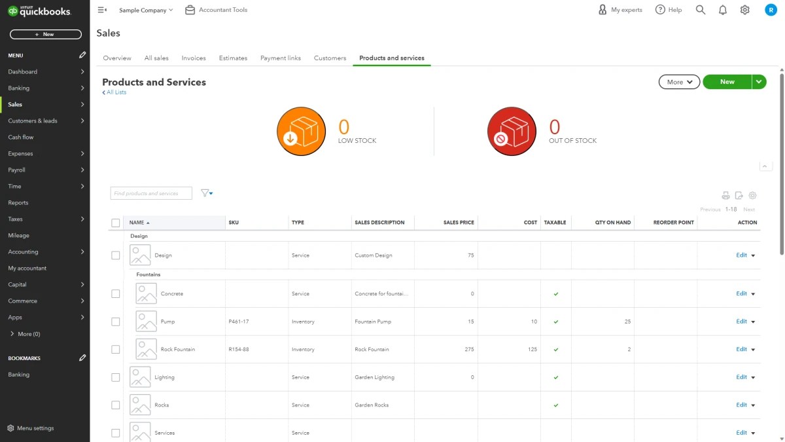Click the Low Stock orange box icon
Image resolution: width=785 pixels, height=442 pixels.
click(x=301, y=131)
